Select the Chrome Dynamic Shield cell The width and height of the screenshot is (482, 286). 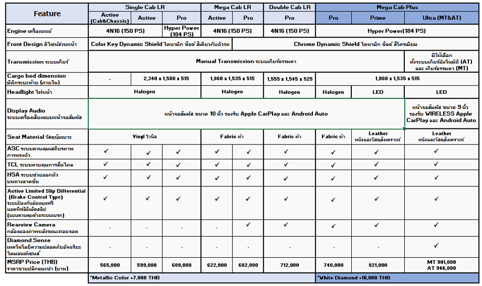tap(355, 44)
